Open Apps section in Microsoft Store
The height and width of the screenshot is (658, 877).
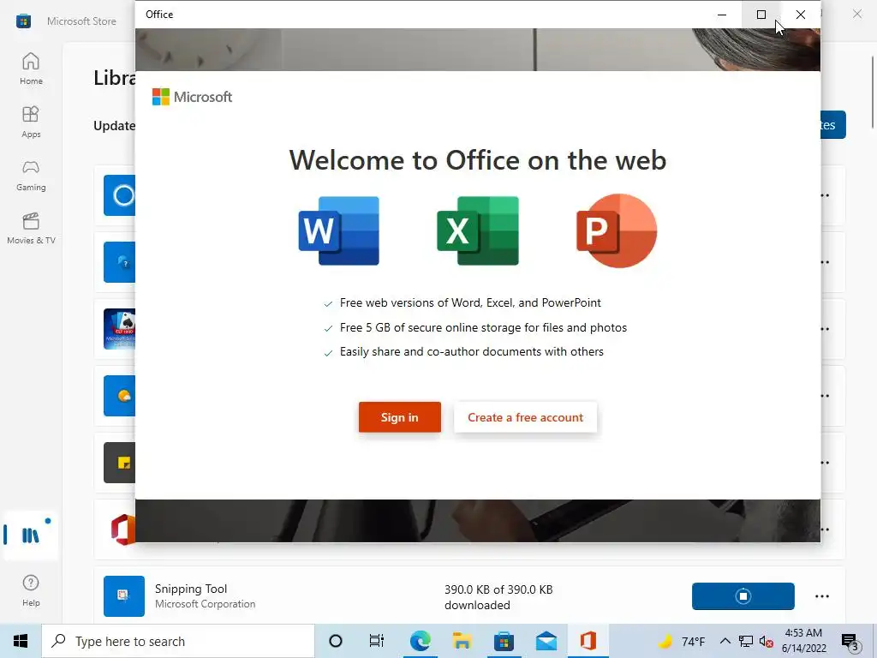click(x=31, y=122)
